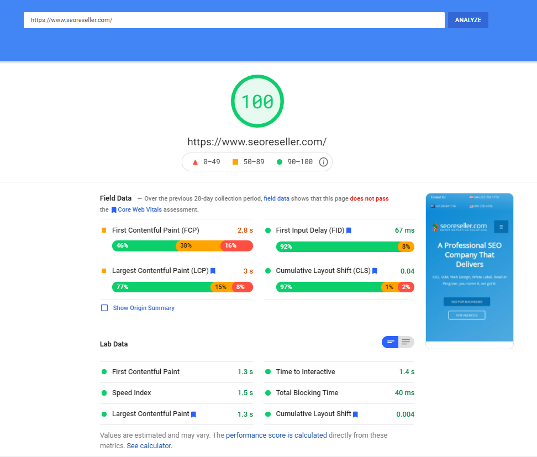The image size is (537, 457).
Task: Click green dot beside Cumulative Layout Shift (CLS)
Action: click(268, 271)
